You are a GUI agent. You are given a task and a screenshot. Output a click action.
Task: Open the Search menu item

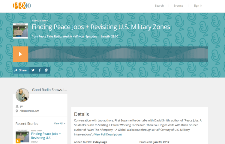(159, 6)
